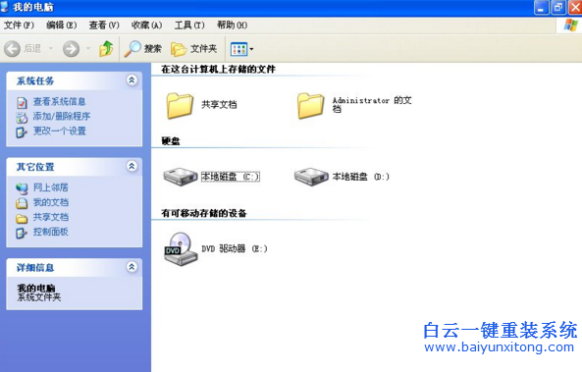This screenshot has width=582, height=372.
Task: Click the Back arrow button
Action: click(x=12, y=49)
